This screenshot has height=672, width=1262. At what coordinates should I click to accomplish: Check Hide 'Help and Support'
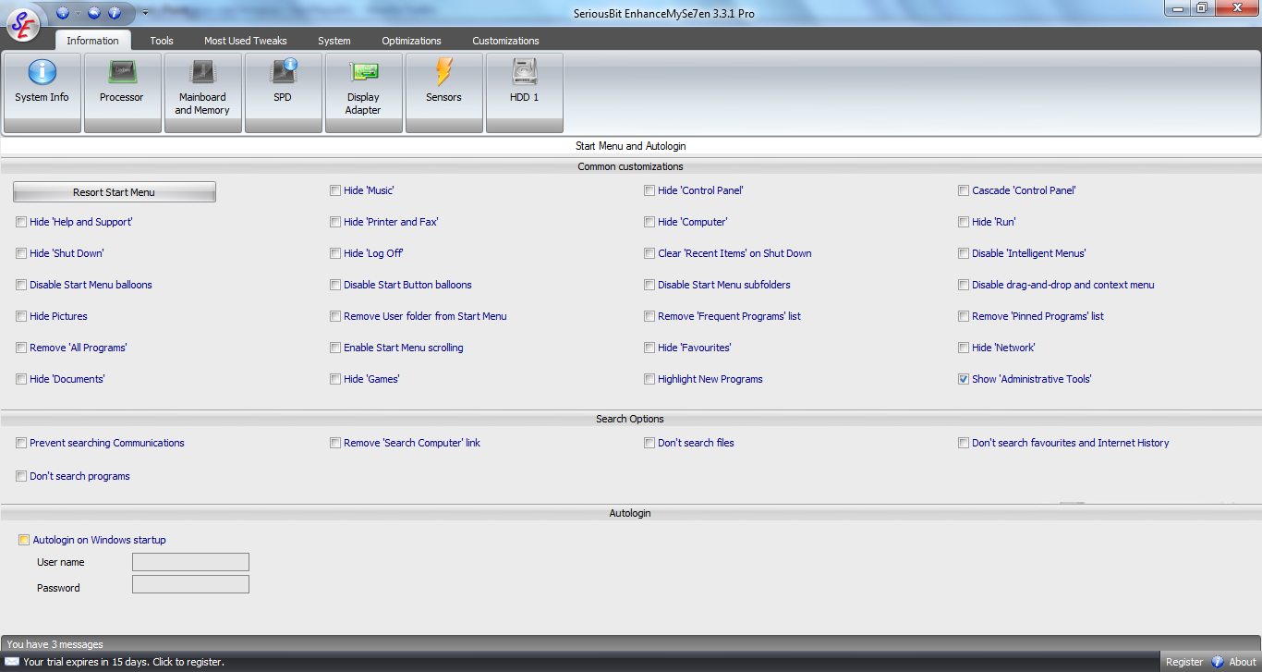coord(21,222)
